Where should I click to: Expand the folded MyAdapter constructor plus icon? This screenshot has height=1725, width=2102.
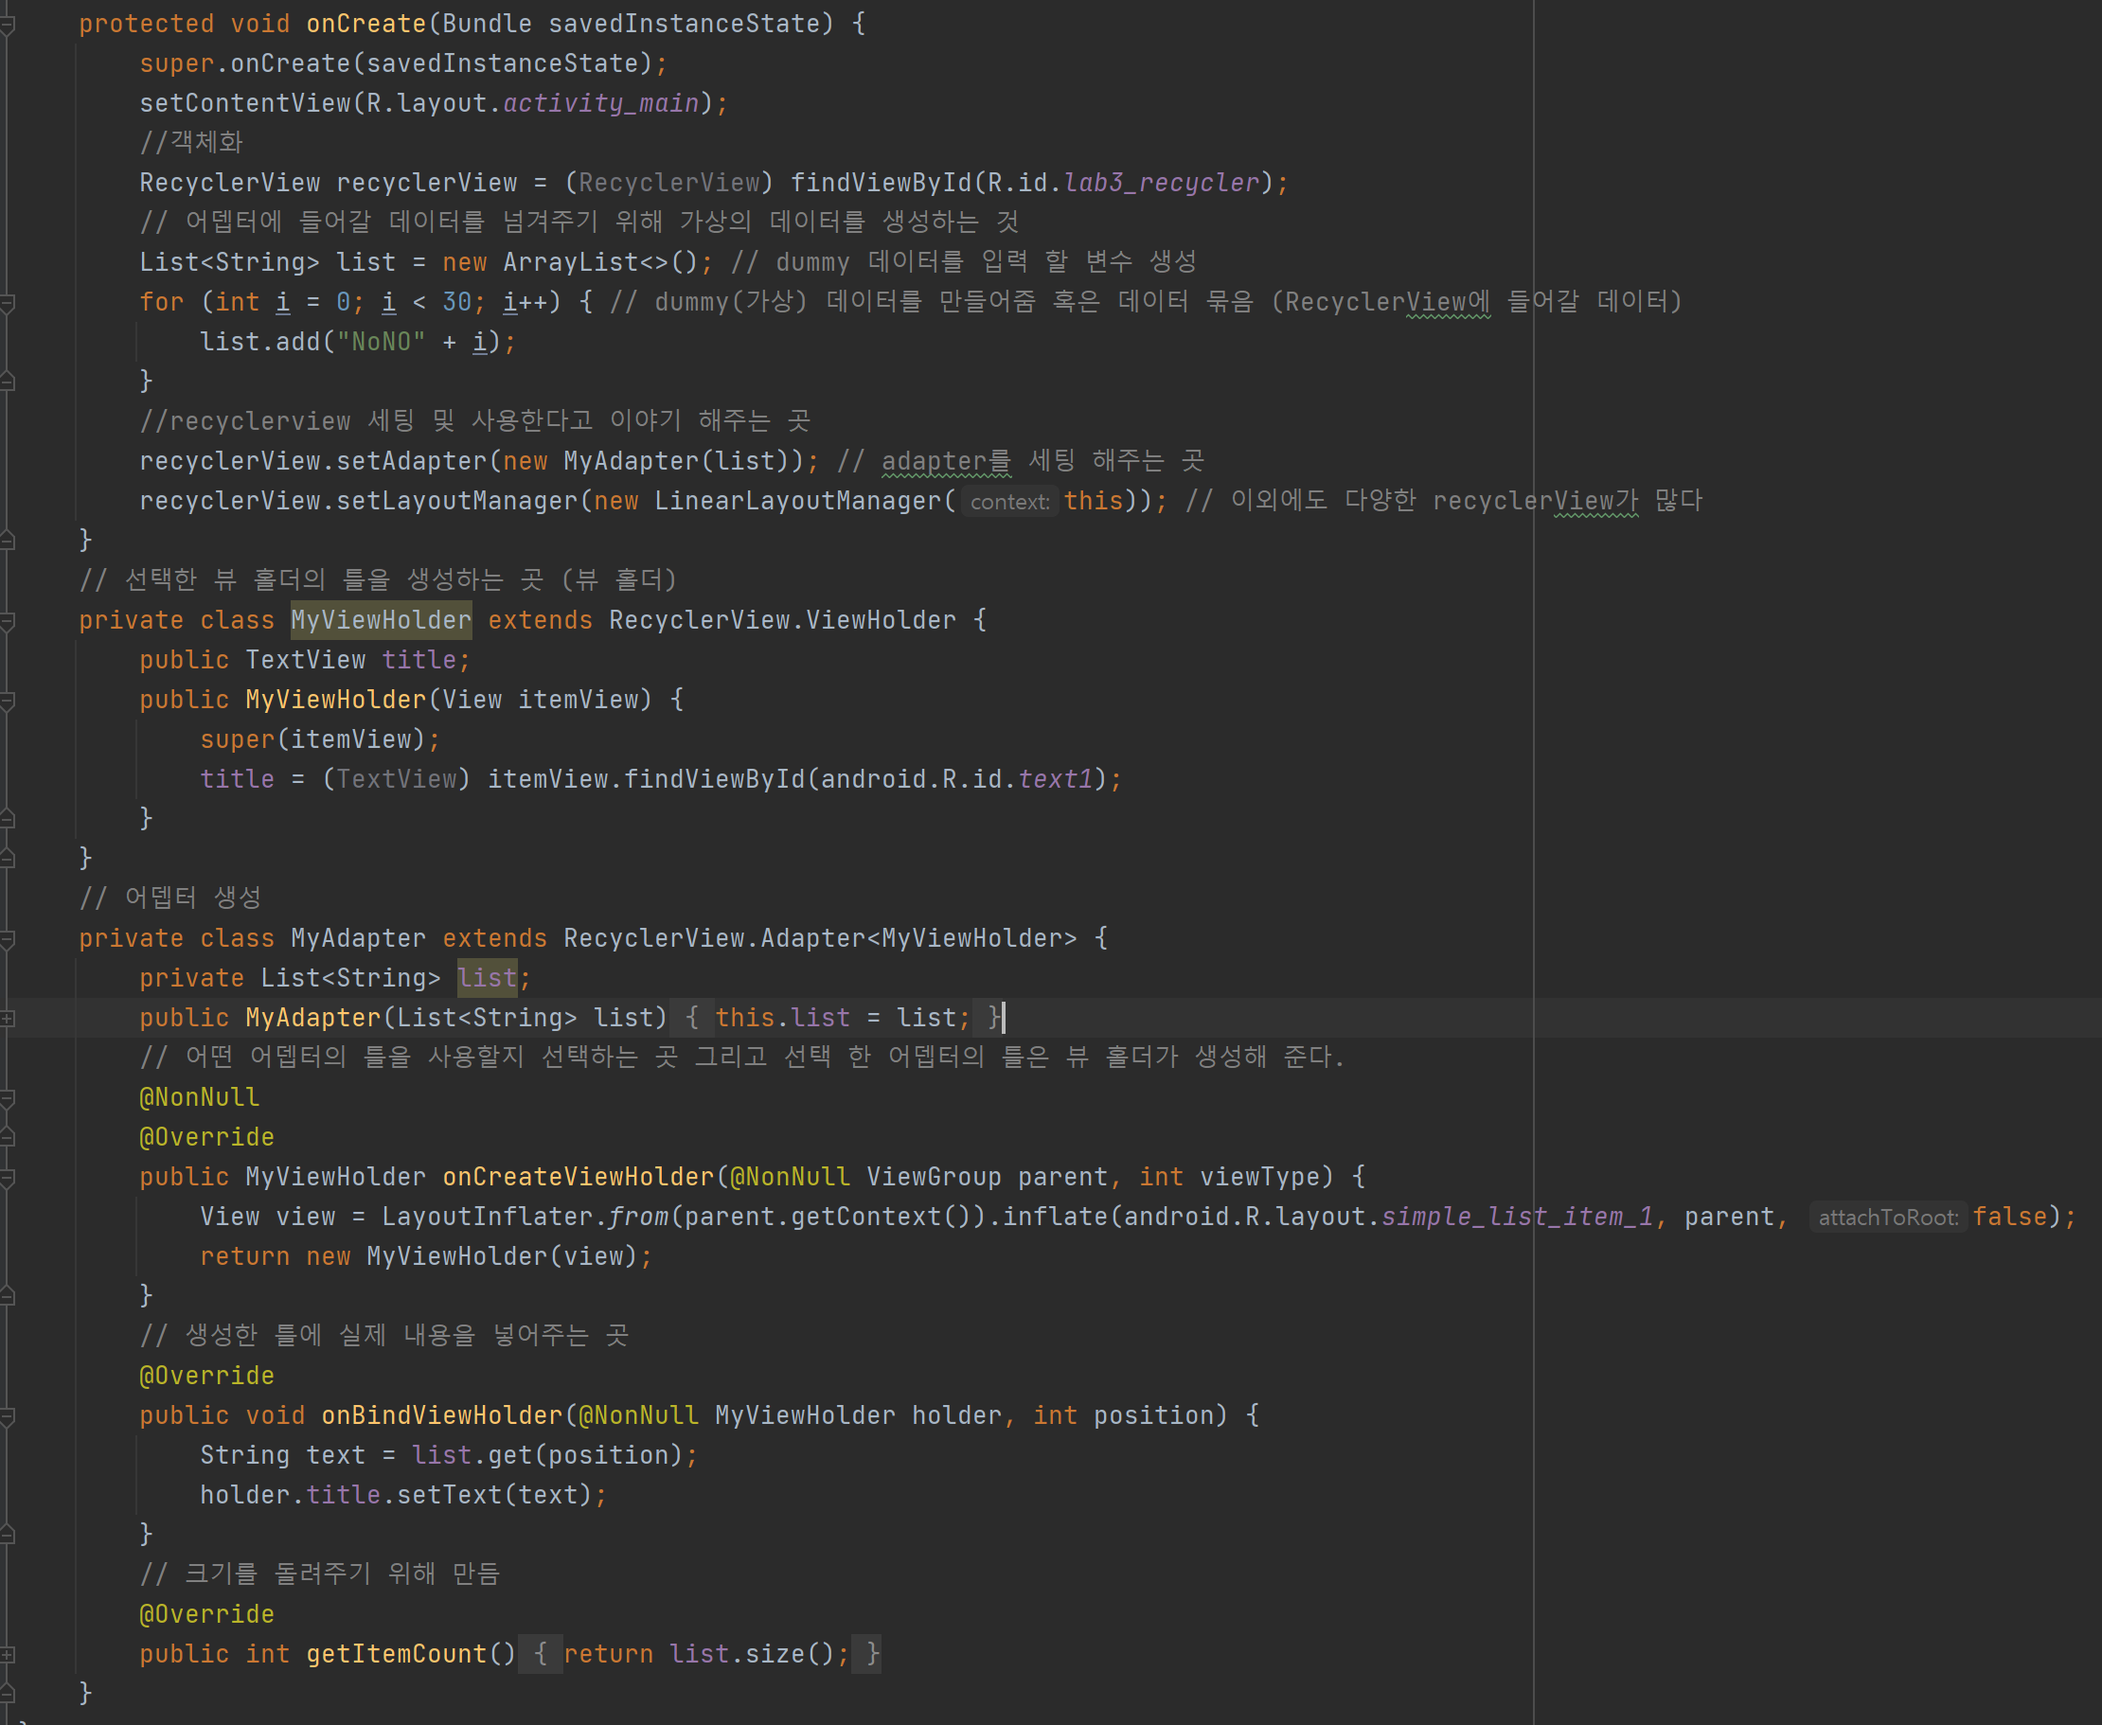click(7, 1018)
